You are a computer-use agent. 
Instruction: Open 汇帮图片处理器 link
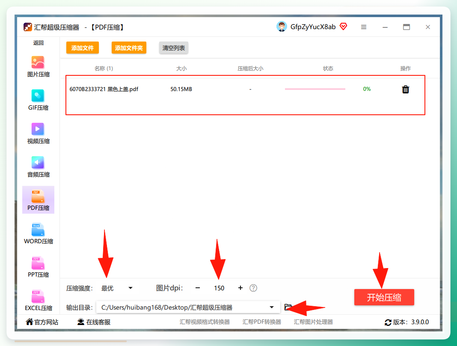[x=313, y=322]
